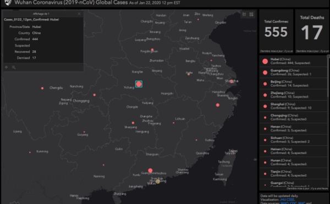Select Hubei (China) in the case list
The image size is (330, 204).
point(293,61)
